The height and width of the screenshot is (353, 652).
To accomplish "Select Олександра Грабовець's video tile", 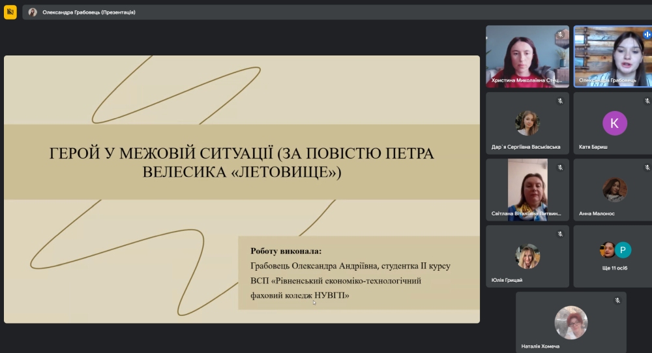I will pos(613,56).
